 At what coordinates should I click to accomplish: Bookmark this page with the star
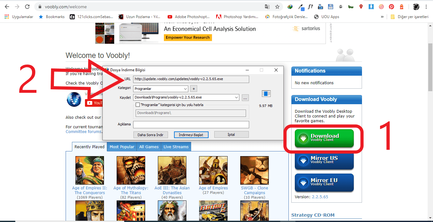coord(277,7)
